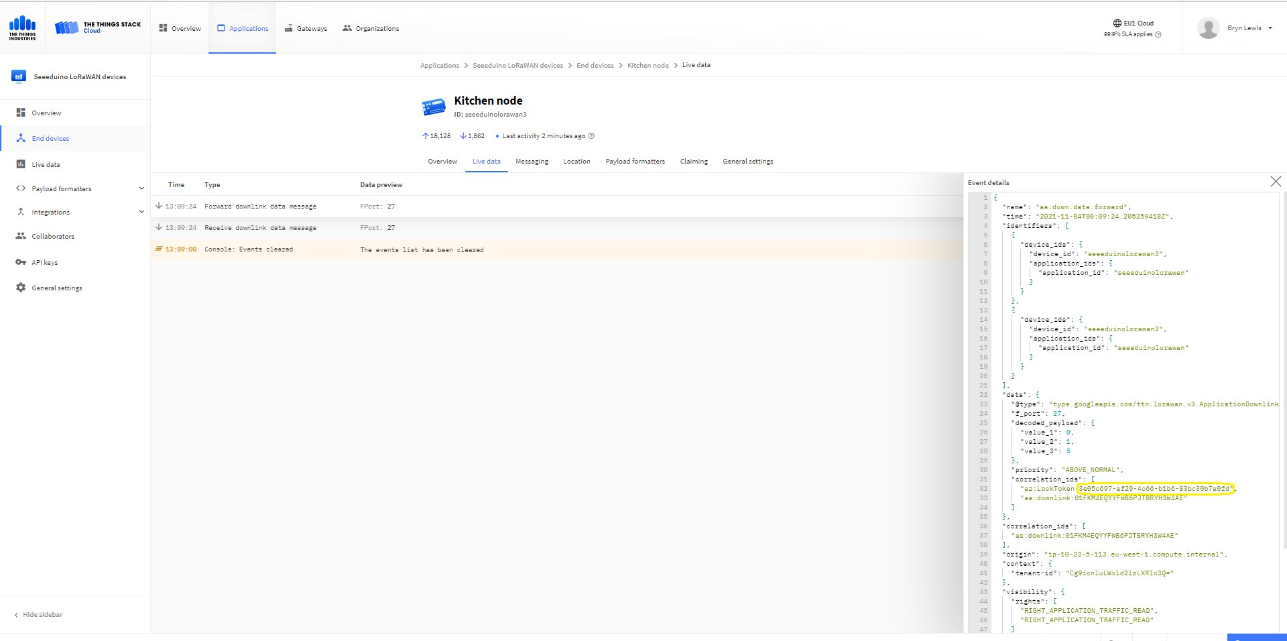Image resolution: width=1287 pixels, height=641 pixels.
Task: Expand the Payload formatters sidebar menu
Action: point(141,188)
